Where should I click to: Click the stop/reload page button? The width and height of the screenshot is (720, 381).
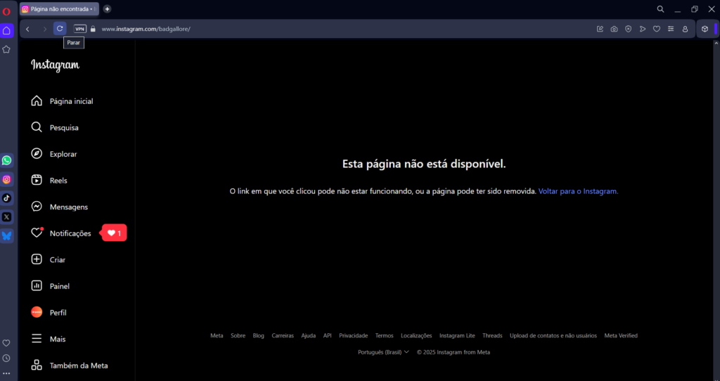coord(60,29)
